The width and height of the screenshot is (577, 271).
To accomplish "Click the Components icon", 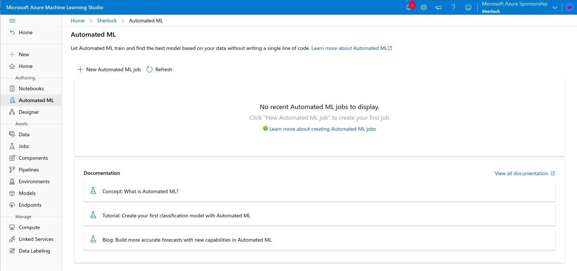I will (12, 158).
